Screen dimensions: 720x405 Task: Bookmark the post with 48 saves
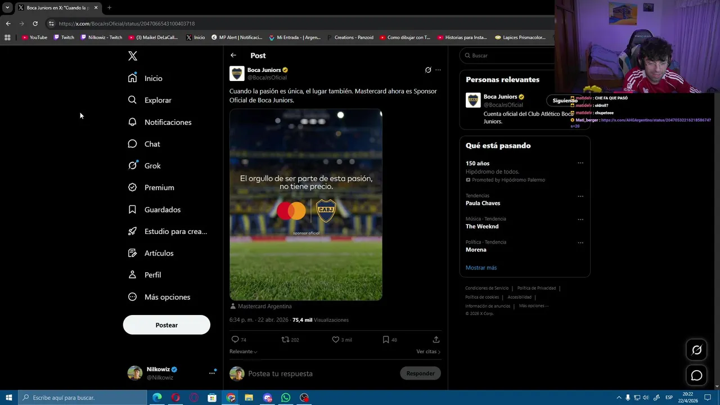click(386, 339)
